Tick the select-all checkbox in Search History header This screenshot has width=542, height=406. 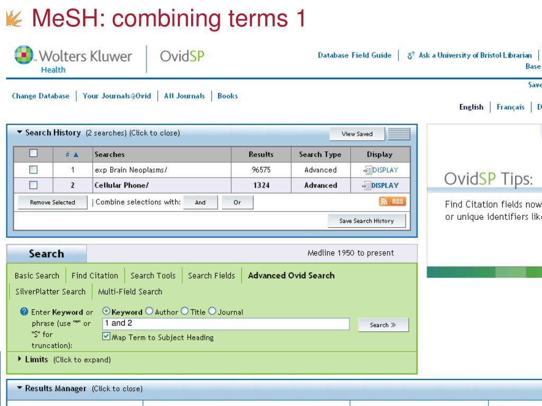[33, 153]
